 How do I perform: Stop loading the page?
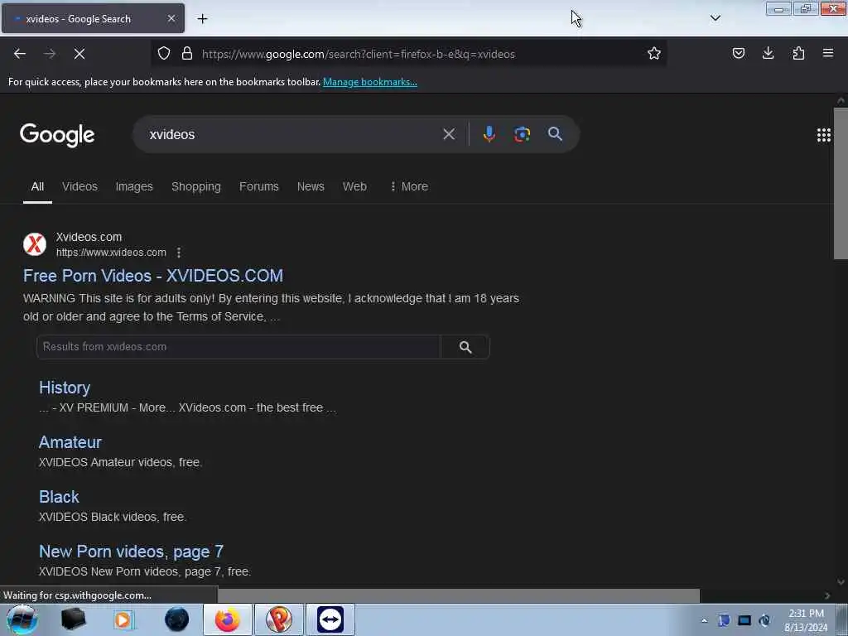pyautogui.click(x=79, y=54)
